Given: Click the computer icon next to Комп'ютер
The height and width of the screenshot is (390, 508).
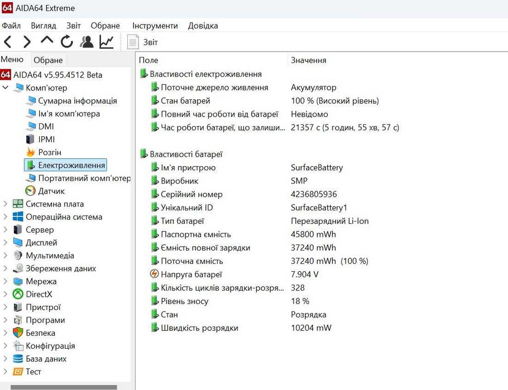Looking at the screenshot, I should click(18, 88).
